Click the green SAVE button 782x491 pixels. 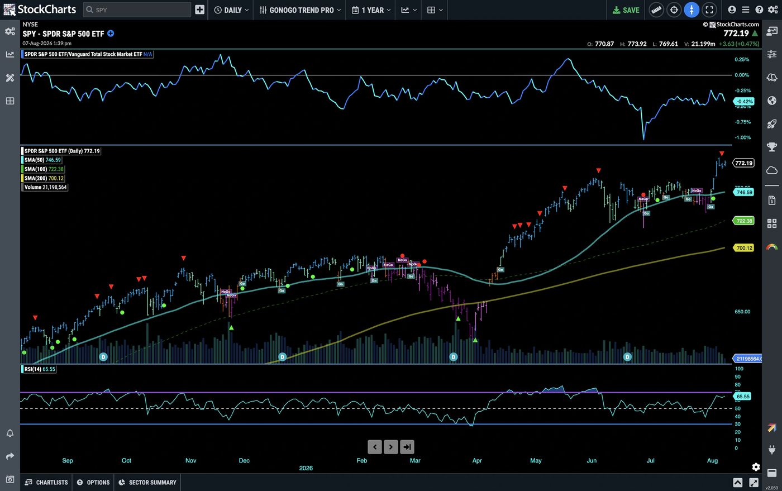tap(626, 10)
